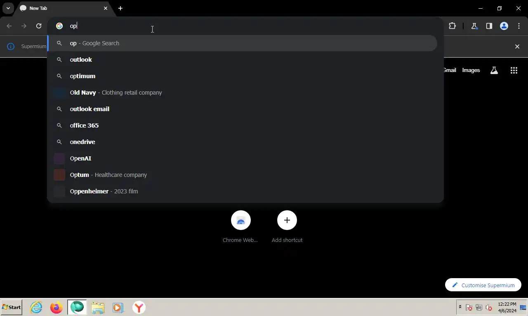528x316 pixels.
Task: Open the tab search dropdown arrow
Action: pos(8,8)
